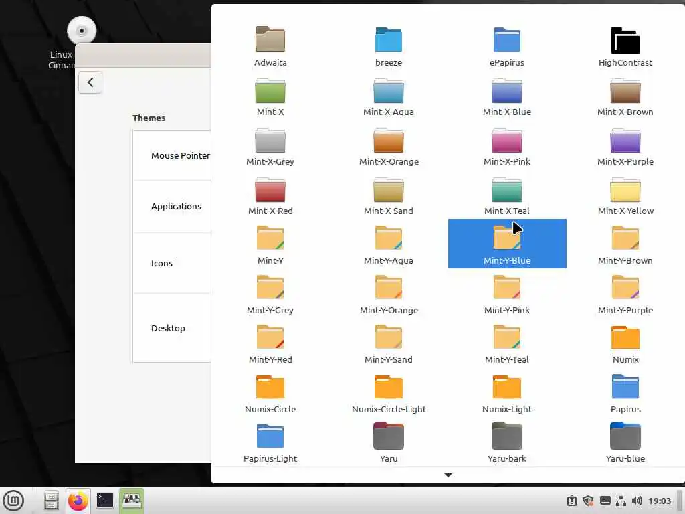Pick the Mint-X-Pink icon theme

(507, 145)
